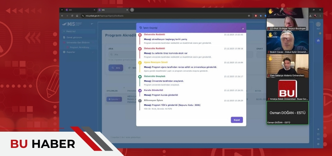Click the Ajans Revizyon İstedi yellow marker
Image resolution: width=332 pixels, height=156 pixels.
coord(140,63)
